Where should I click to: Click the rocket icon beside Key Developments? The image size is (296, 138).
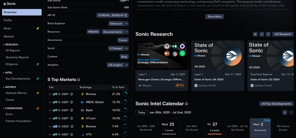pos(38,79)
